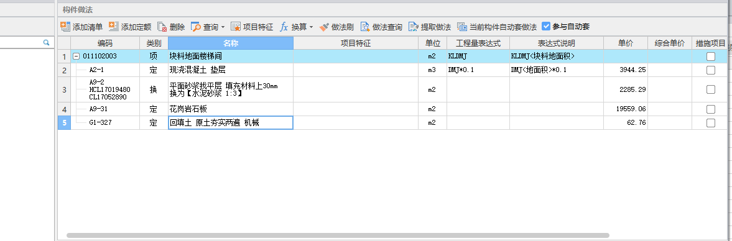Viewport: 732px width, 241px height.
Task: Click the 综合单价 column header
Action: (669, 43)
